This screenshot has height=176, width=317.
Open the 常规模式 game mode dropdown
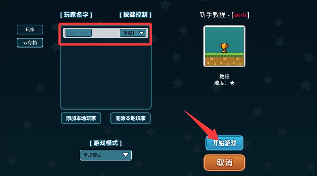(106, 155)
